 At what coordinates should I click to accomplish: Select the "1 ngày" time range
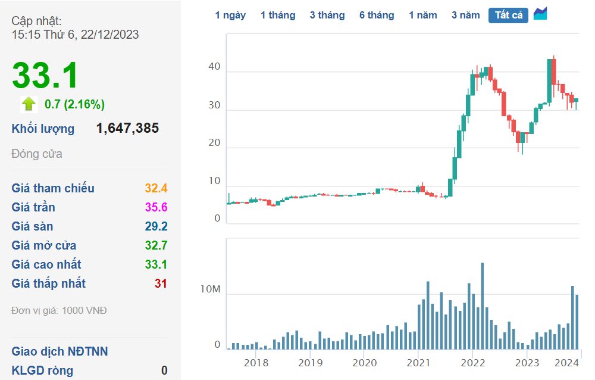(230, 15)
